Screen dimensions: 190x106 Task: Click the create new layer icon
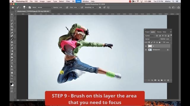pos(165,80)
